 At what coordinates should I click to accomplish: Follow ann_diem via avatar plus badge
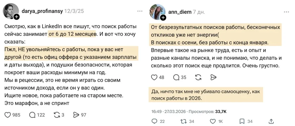click(163, 18)
